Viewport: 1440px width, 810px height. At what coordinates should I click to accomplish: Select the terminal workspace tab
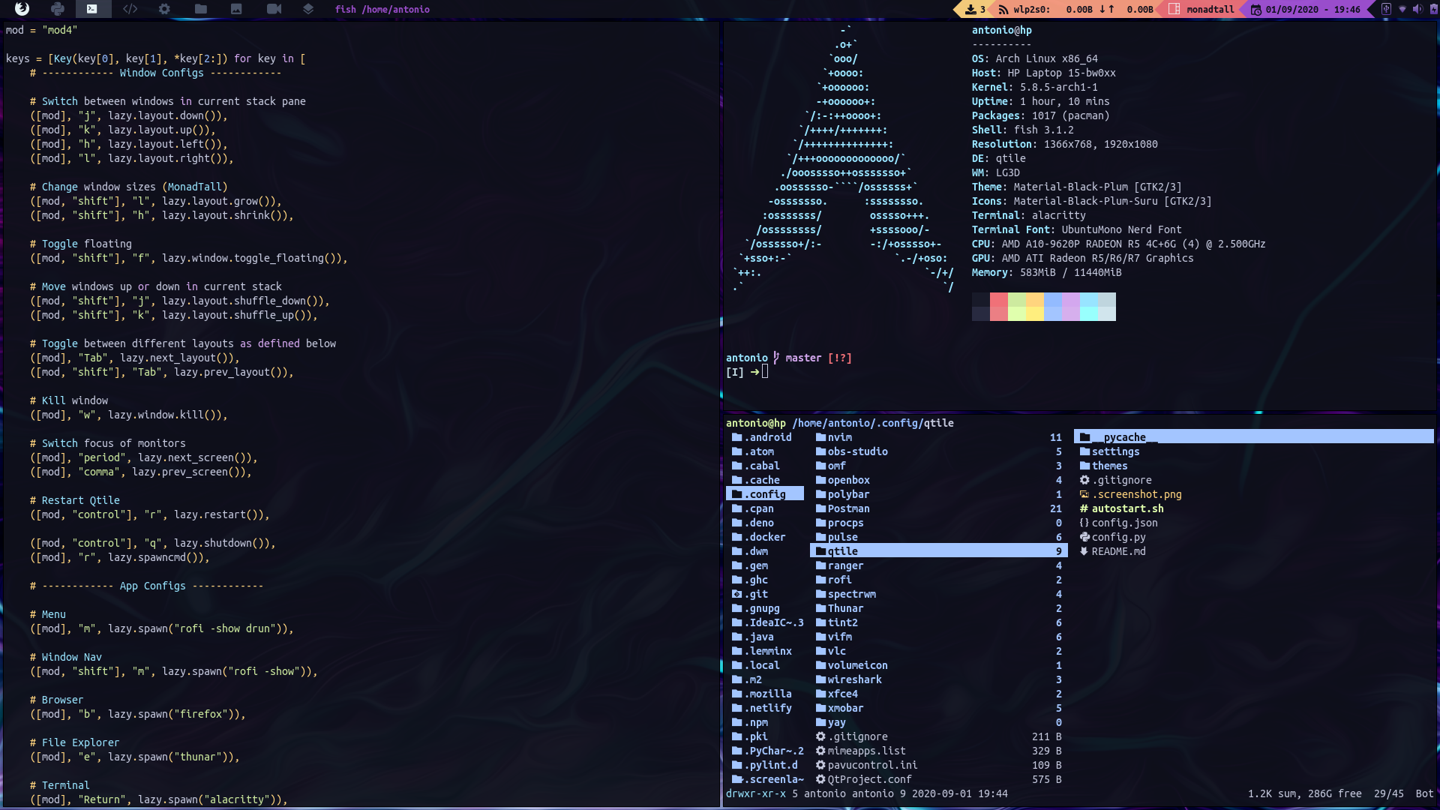point(91,9)
